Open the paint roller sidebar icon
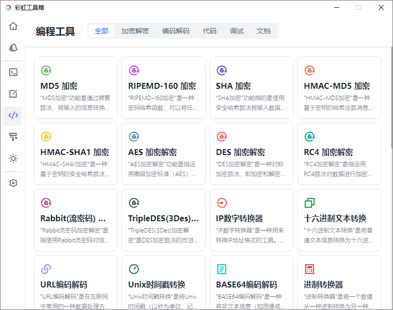 [13, 137]
